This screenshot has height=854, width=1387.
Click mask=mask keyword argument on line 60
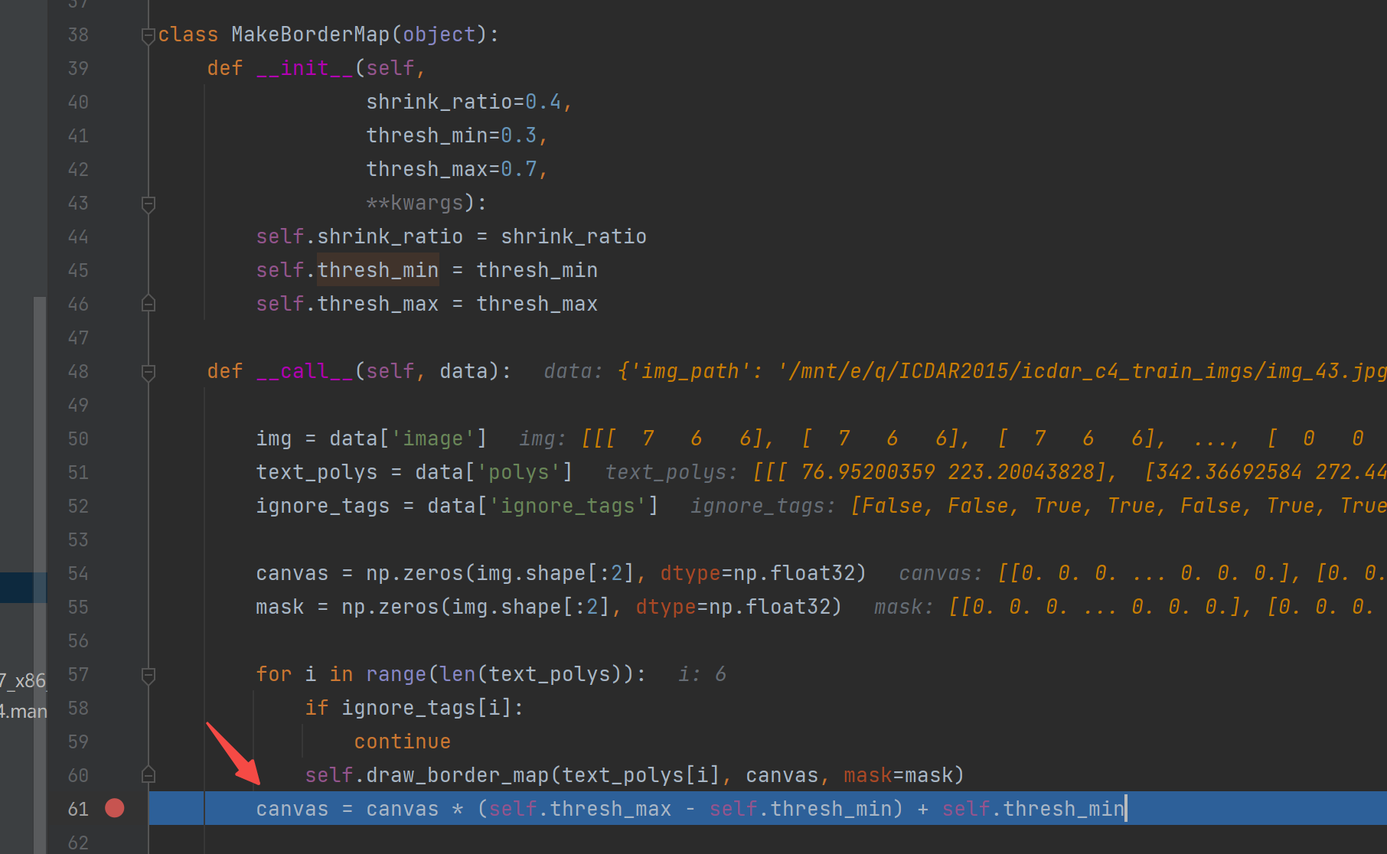(899, 775)
